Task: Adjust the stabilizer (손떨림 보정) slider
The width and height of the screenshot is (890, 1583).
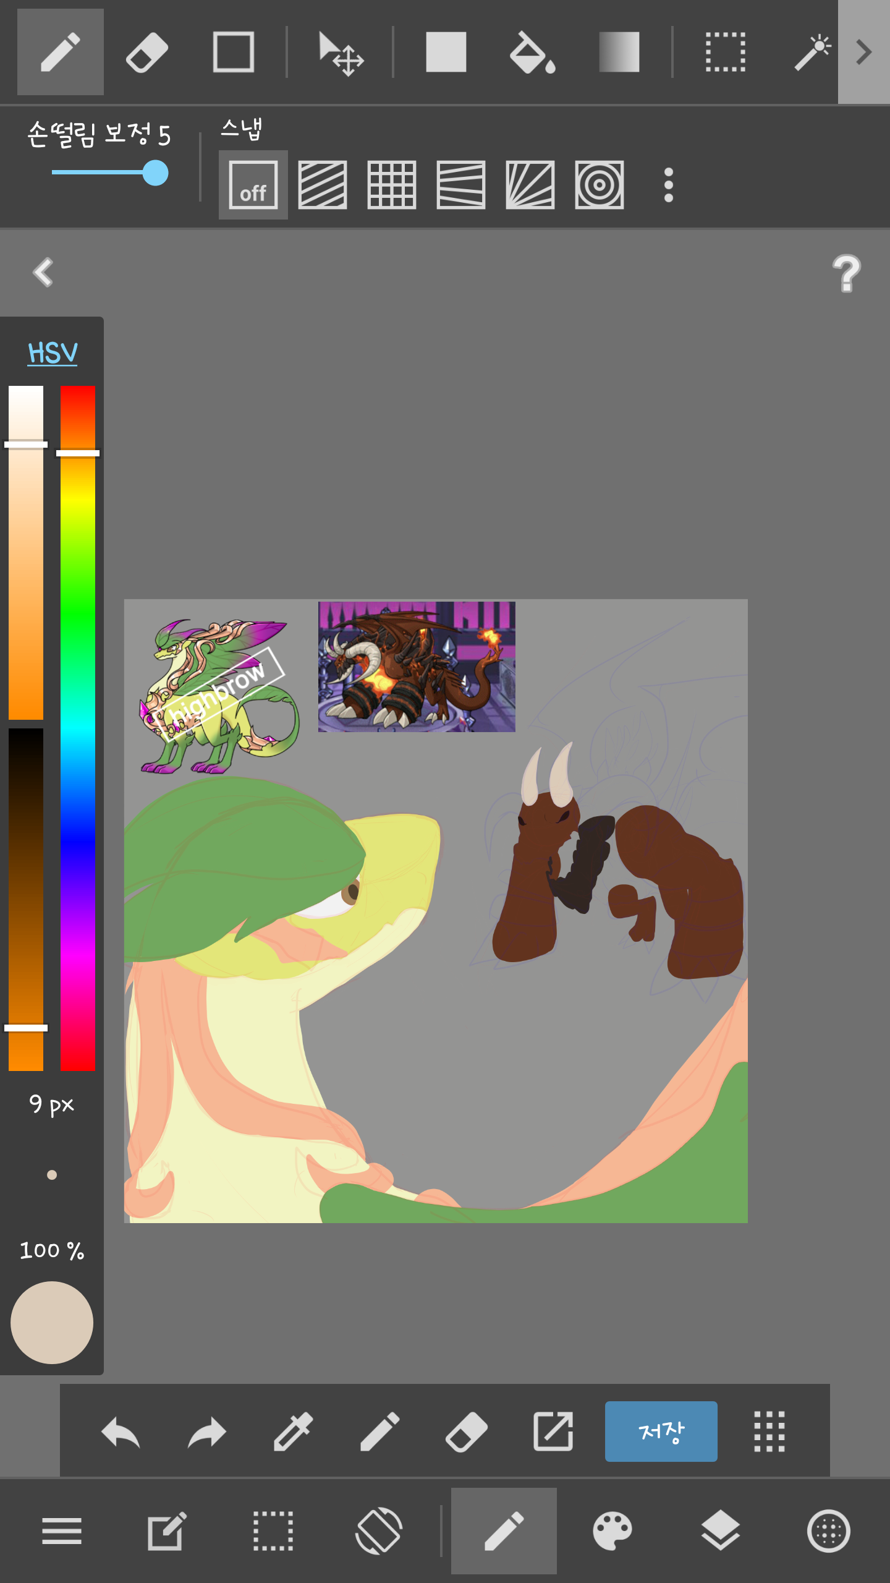Action: pos(110,173)
